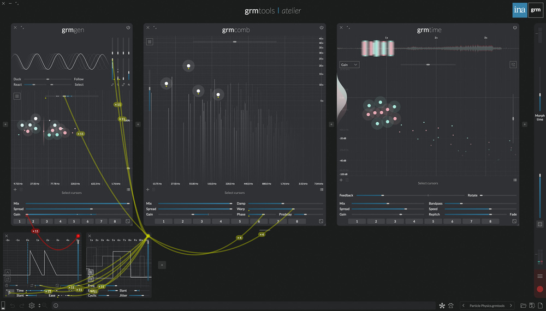Toggle grmgen module power button

tap(128, 27)
